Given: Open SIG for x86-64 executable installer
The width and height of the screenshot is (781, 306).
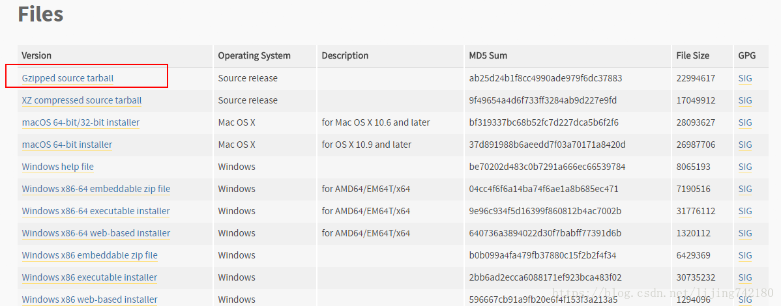Looking at the screenshot, I should pyautogui.click(x=745, y=211).
